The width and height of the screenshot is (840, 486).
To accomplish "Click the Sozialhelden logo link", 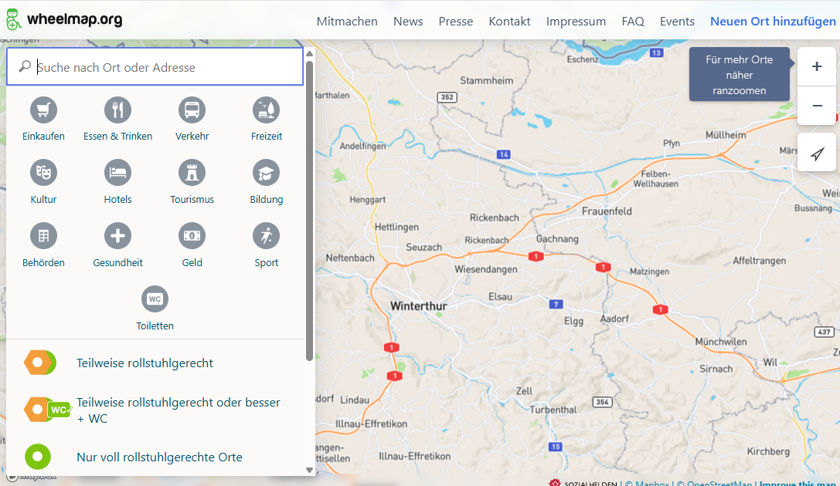I will click(x=583, y=483).
